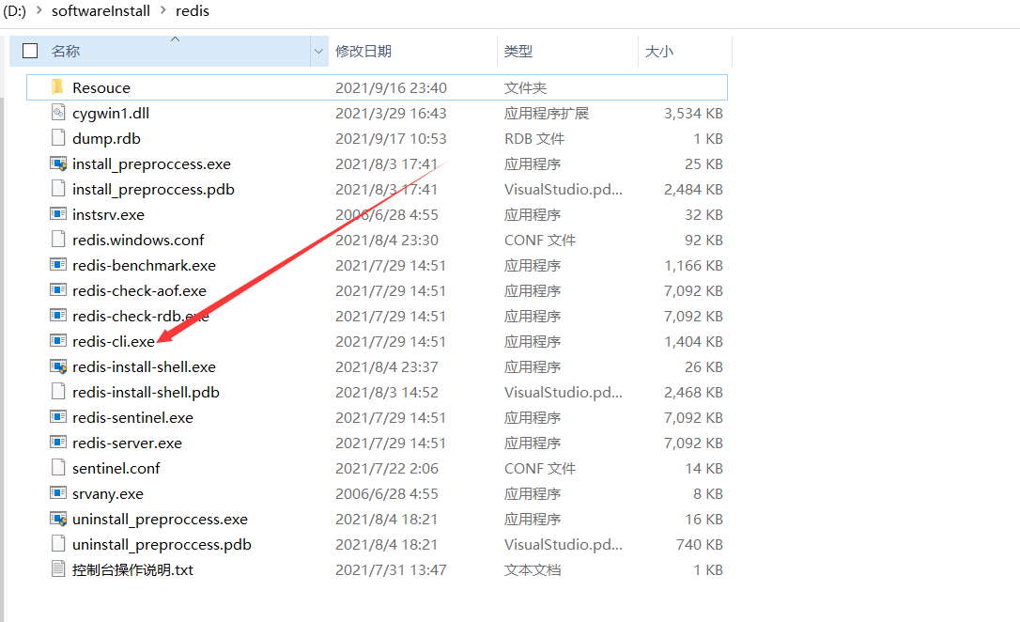
Task: Click the install_preproccess.exe shield icon
Action: (x=58, y=163)
